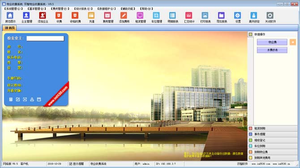Image resolution: width=300 pixels, height=168 pixels.
Task: Click the 物业费 quick action button
Action: [272, 42]
